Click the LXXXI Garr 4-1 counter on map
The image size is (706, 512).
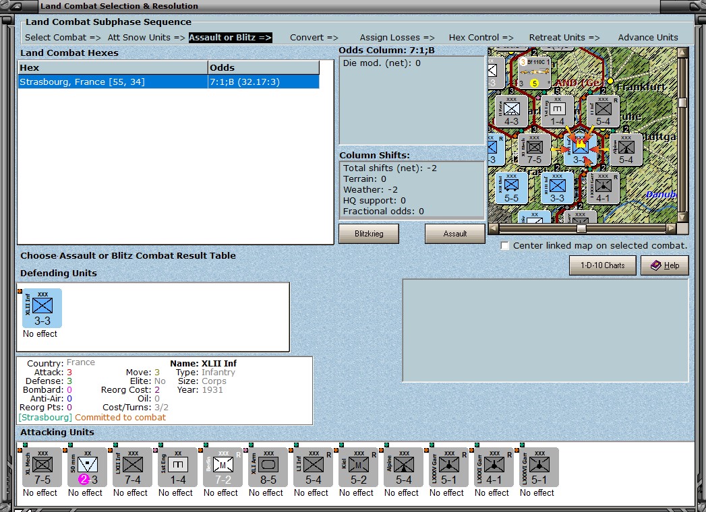click(x=603, y=188)
